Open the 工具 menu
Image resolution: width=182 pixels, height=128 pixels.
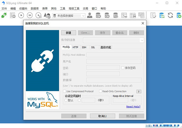[62, 8]
